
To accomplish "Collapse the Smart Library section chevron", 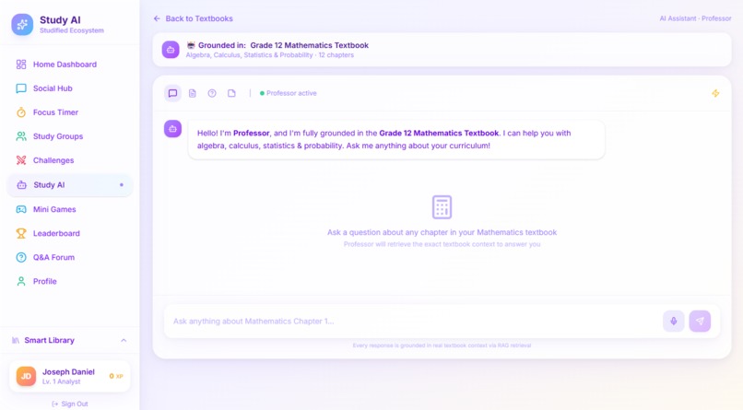I will tap(124, 340).
